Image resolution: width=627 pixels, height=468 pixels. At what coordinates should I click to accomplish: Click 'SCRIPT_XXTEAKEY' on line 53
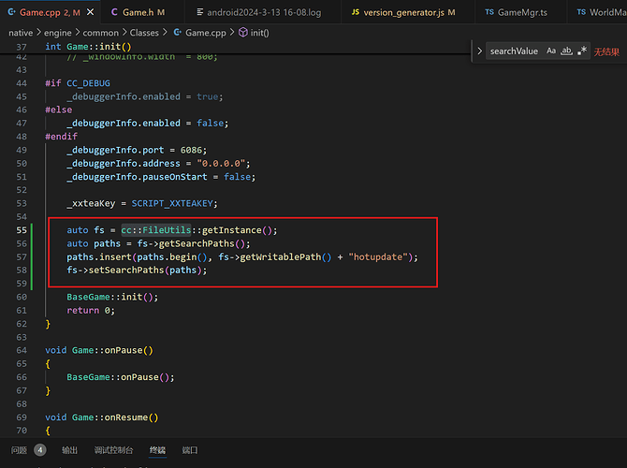click(172, 204)
